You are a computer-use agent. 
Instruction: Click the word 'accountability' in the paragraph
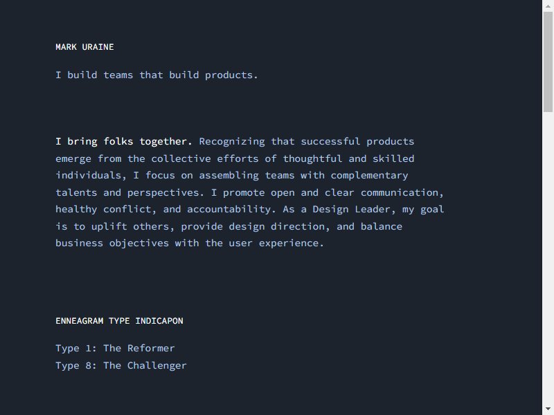(x=229, y=210)
